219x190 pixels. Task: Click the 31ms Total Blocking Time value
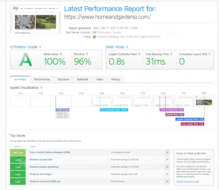tap(155, 62)
